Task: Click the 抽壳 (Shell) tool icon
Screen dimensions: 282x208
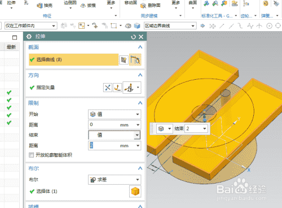Action: click(40, 6)
